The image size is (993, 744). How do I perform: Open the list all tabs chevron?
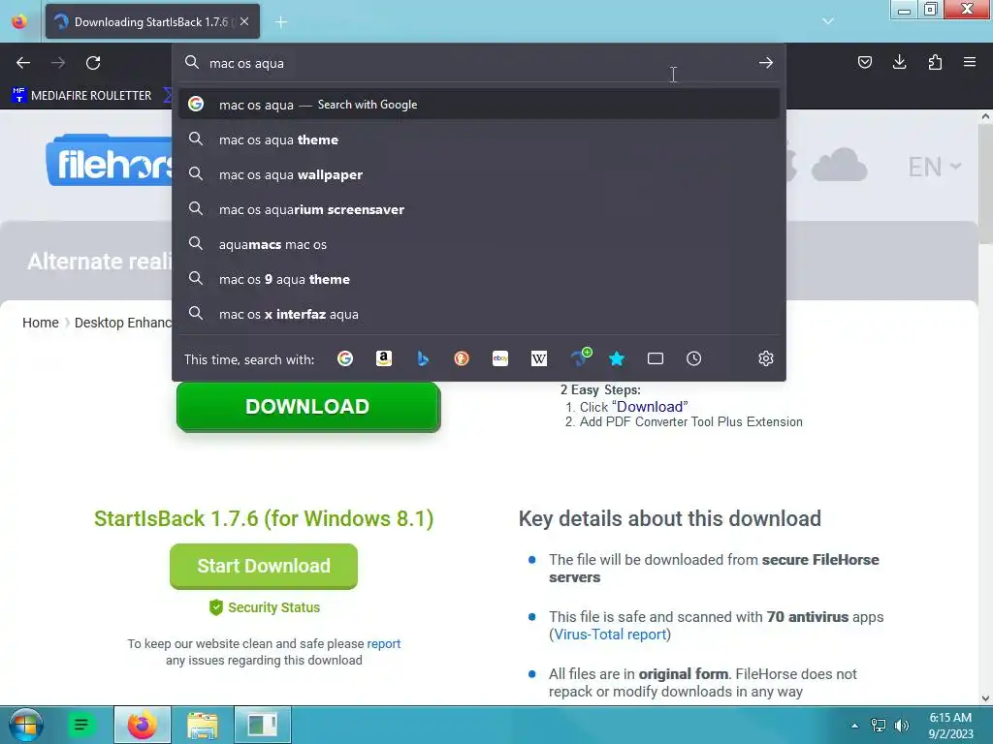[828, 21]
